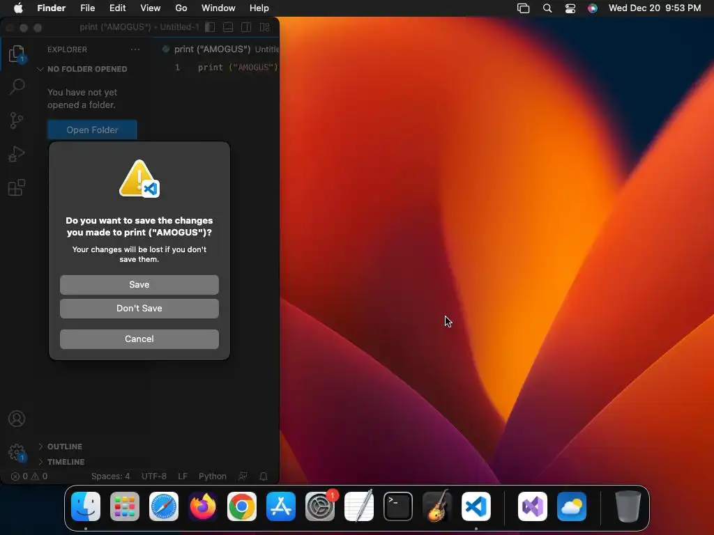The height and width of the screenshot is (535, 714).
Task: Open the Apple menu
Action: 18,8
